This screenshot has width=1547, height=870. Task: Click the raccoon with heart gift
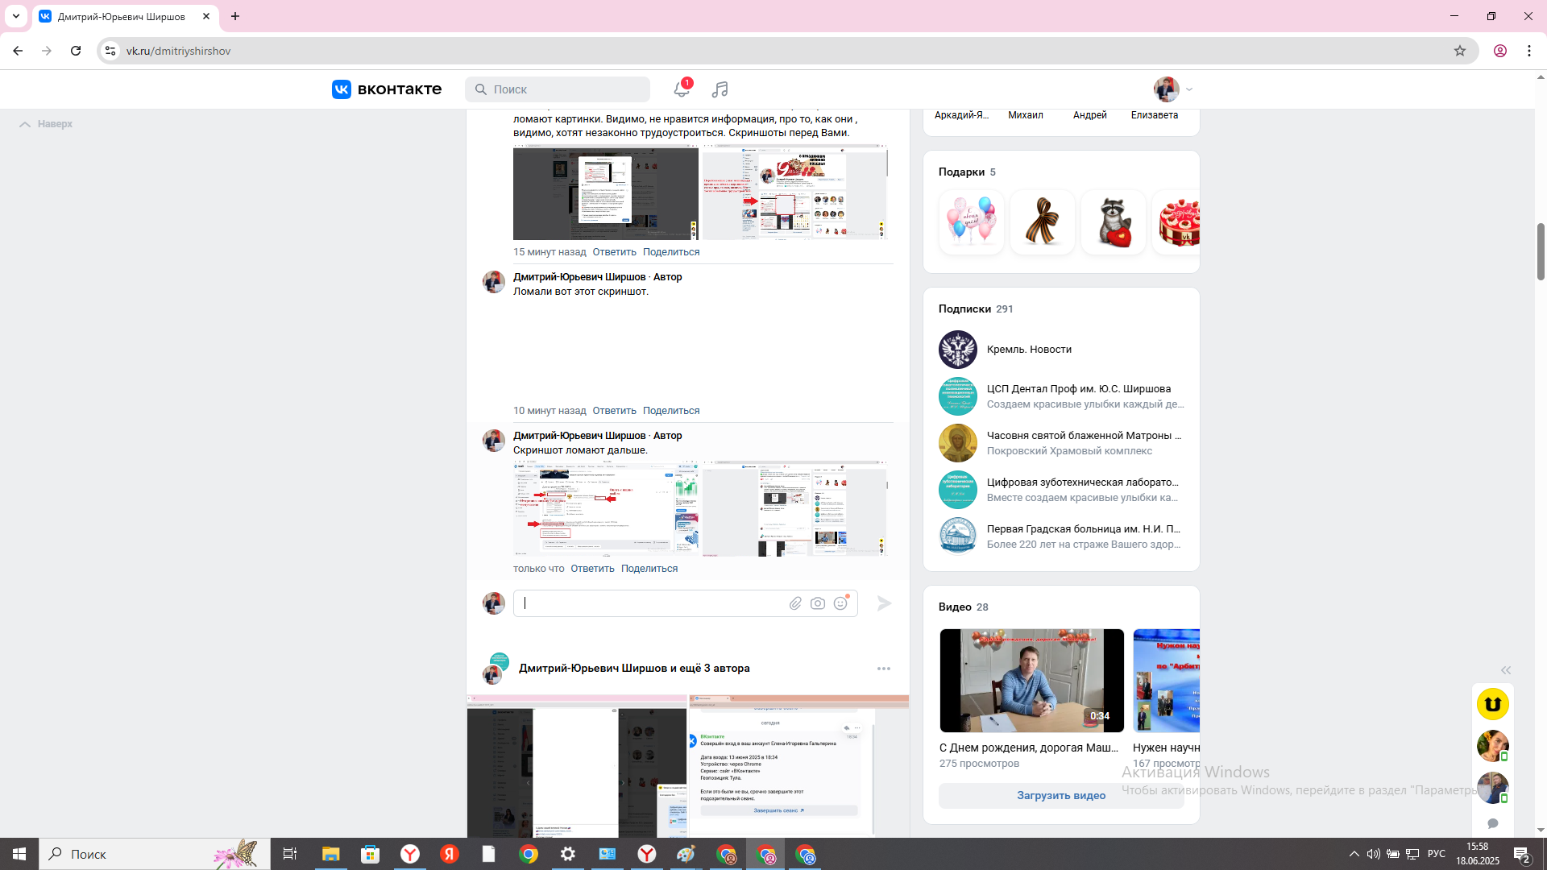click(1113, 222)
